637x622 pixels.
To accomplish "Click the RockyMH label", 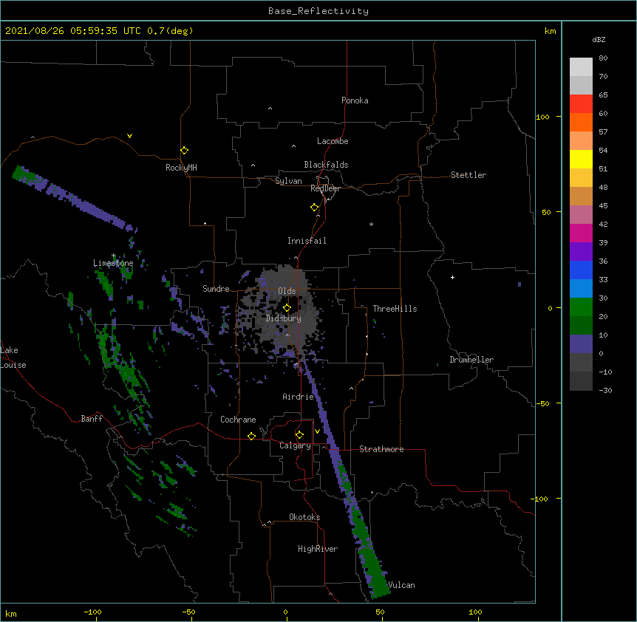I will (181, 168).
